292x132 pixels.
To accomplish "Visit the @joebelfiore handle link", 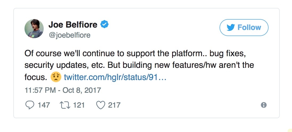I will tap(69, 35).
